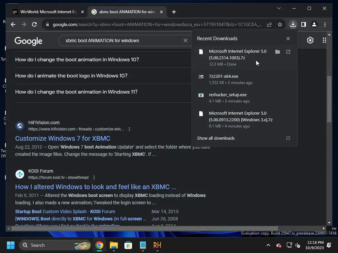
Task: Click the horizontal scrollbar thumb
Action: [145, 229]
